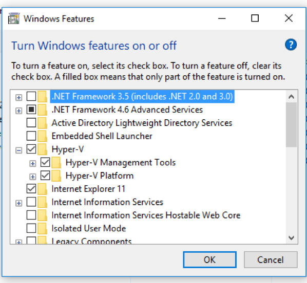Screen dimensions: 307x283
Task: Click folder icon beside Embedded Shell Launcher
Action: pyautogui.click(x=42, y=136)
